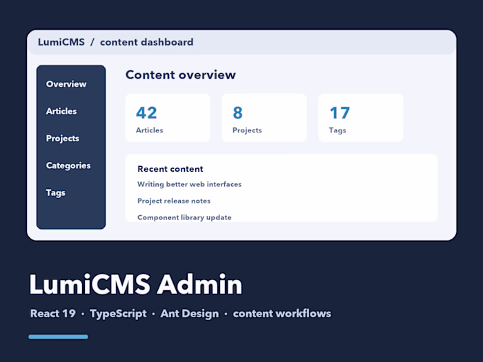Open Categories from the sidebar
The image size is (483, 362).
(x=68, y=165)
